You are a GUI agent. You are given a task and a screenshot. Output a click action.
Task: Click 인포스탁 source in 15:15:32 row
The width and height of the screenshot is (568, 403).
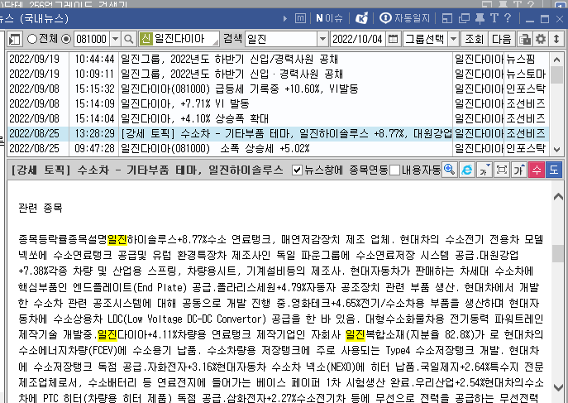(x=526, y=89)
